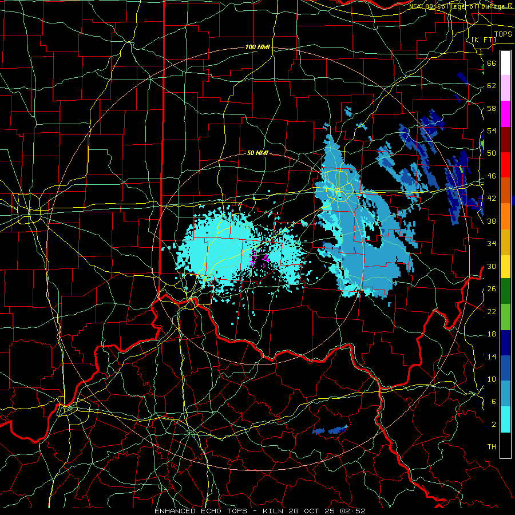Pick the bright orange legend swatch

(x=505, y=216)
